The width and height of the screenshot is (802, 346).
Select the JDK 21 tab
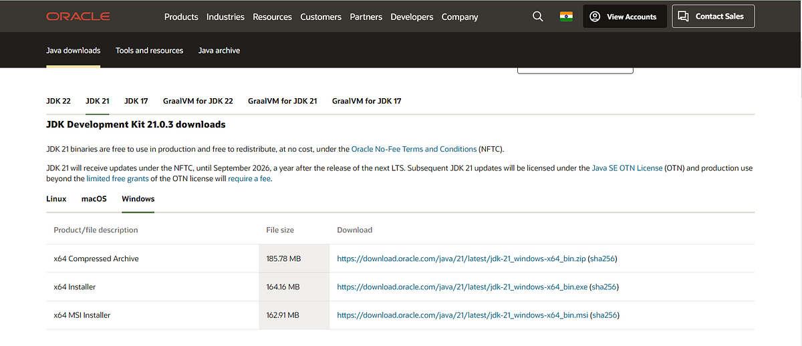point(98,102)
